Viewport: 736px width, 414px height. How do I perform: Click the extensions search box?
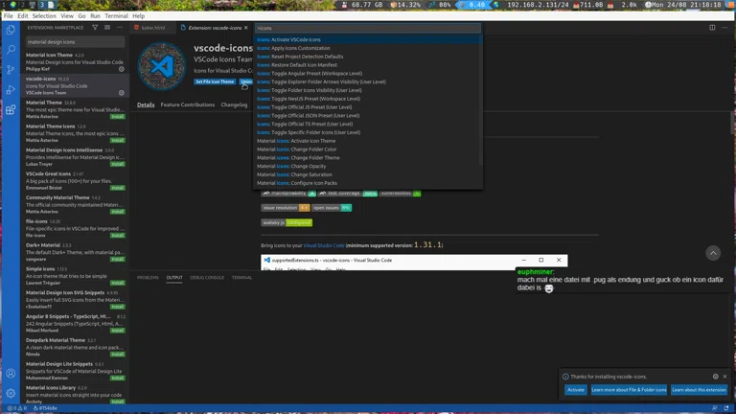tap(75, 42)
